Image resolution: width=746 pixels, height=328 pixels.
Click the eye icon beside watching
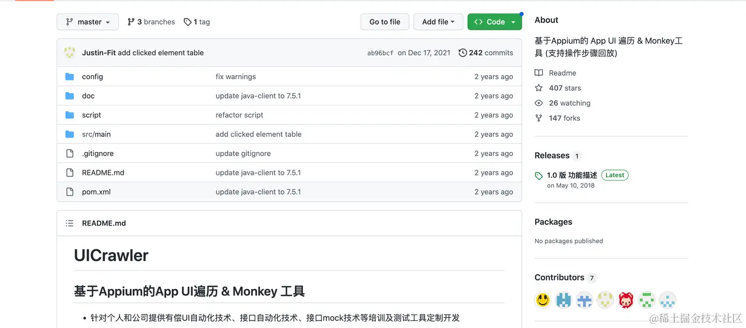pos(539,103)
